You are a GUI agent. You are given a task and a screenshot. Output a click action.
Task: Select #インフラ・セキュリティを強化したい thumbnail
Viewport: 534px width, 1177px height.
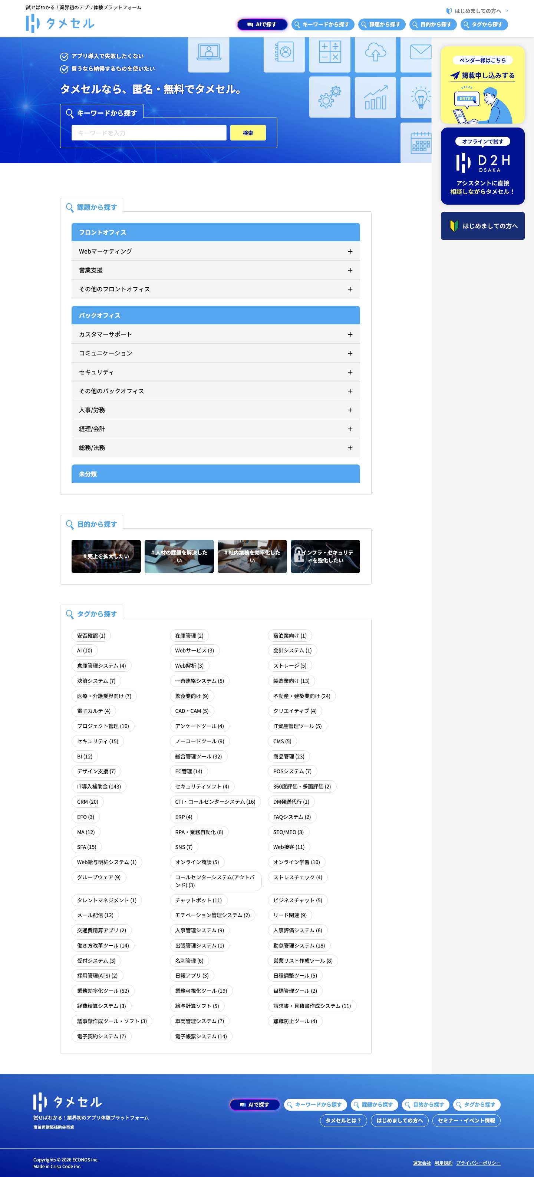[325, 556]
